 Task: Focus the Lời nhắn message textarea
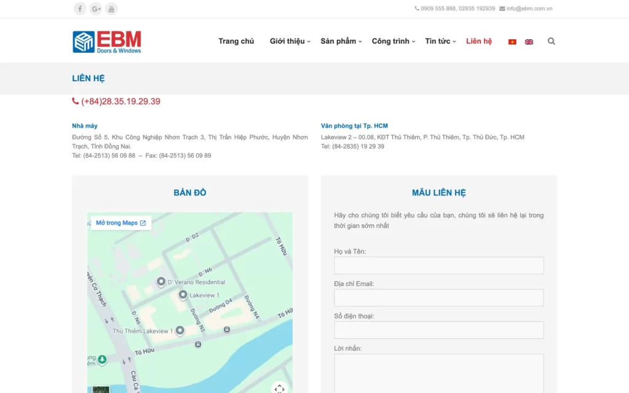439,373
